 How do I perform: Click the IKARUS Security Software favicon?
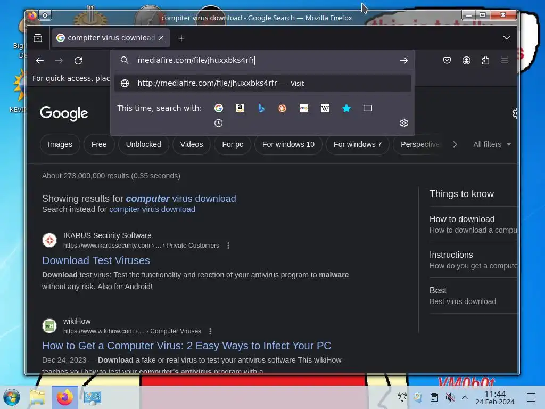(49, 240)
